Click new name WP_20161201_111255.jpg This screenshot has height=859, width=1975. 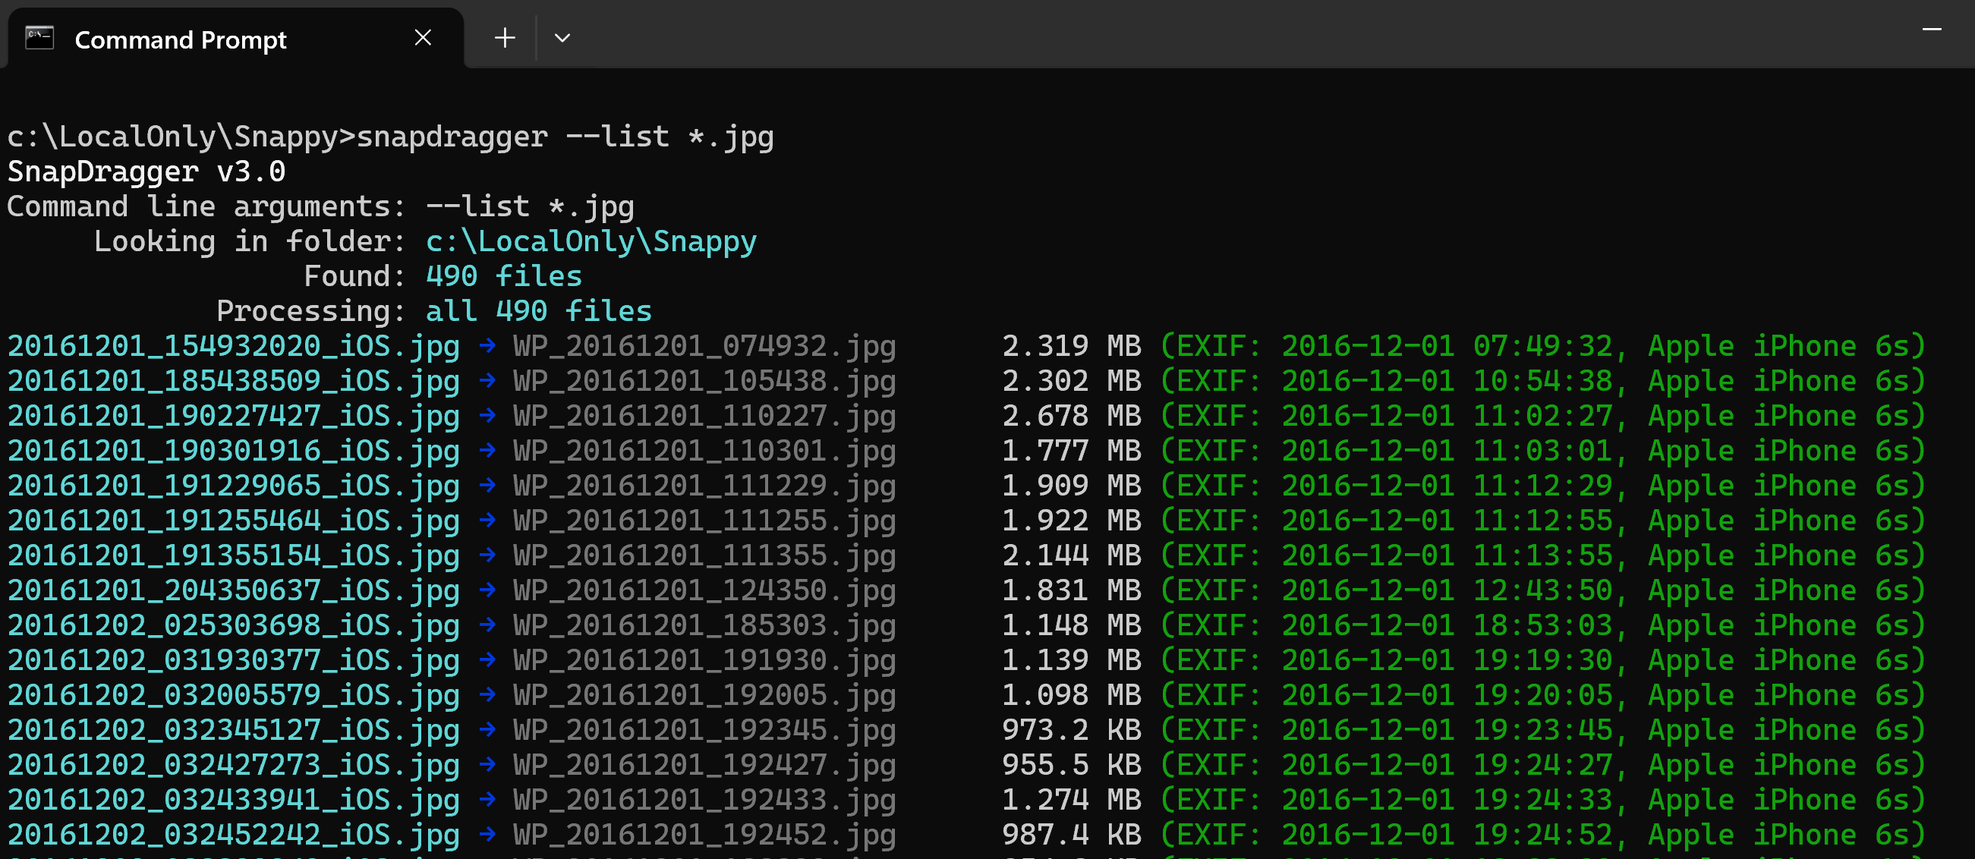(704, 521)
